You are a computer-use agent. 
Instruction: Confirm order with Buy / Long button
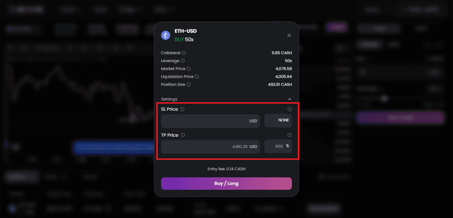[x=226, y=184]
